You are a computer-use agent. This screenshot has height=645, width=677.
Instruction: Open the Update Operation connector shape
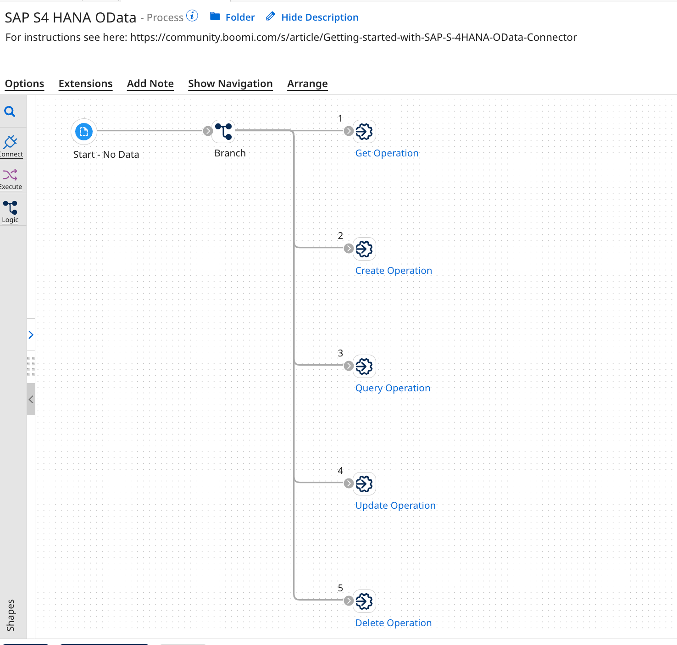coord(364,484)
